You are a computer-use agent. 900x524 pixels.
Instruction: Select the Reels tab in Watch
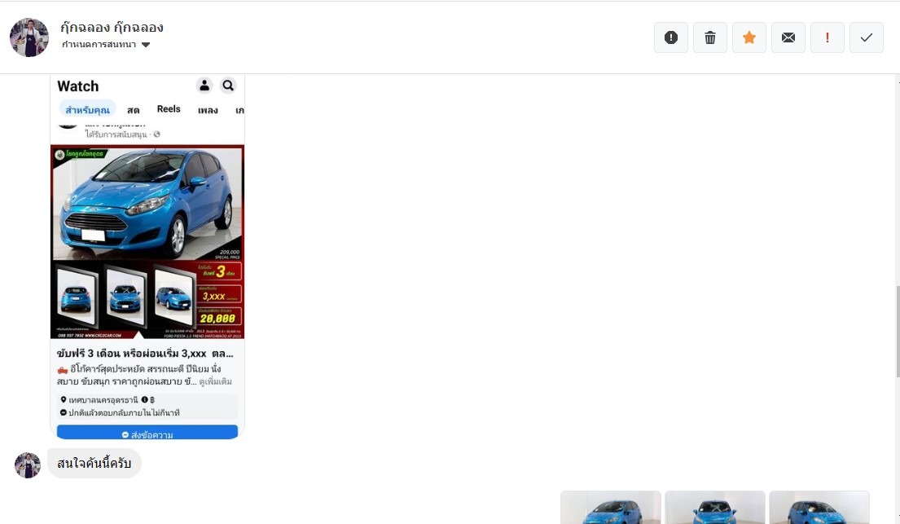tap(169, 109)
